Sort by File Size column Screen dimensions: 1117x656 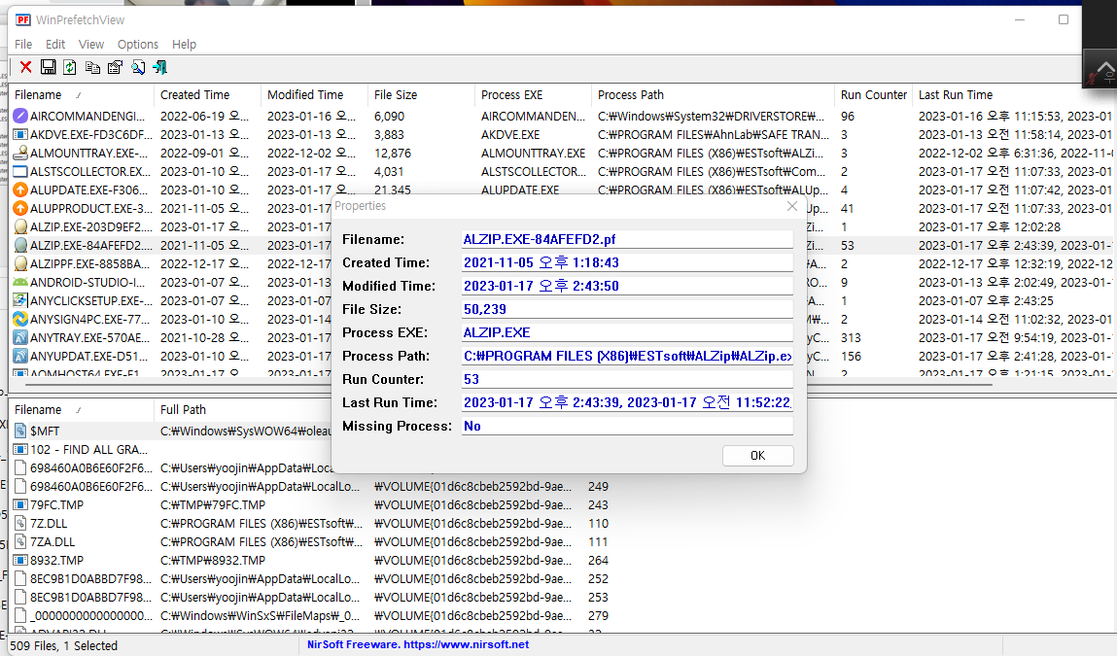coord(421,94)
